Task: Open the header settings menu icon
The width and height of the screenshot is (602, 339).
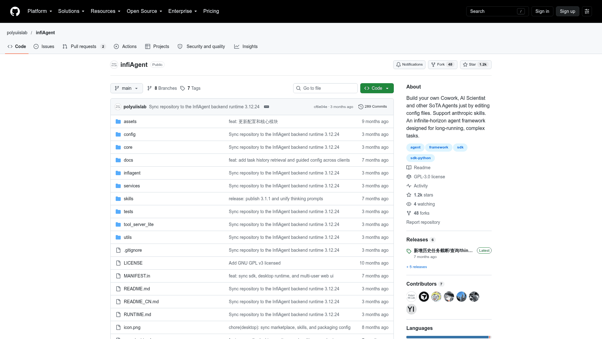Action: click(x=587, y=11)
